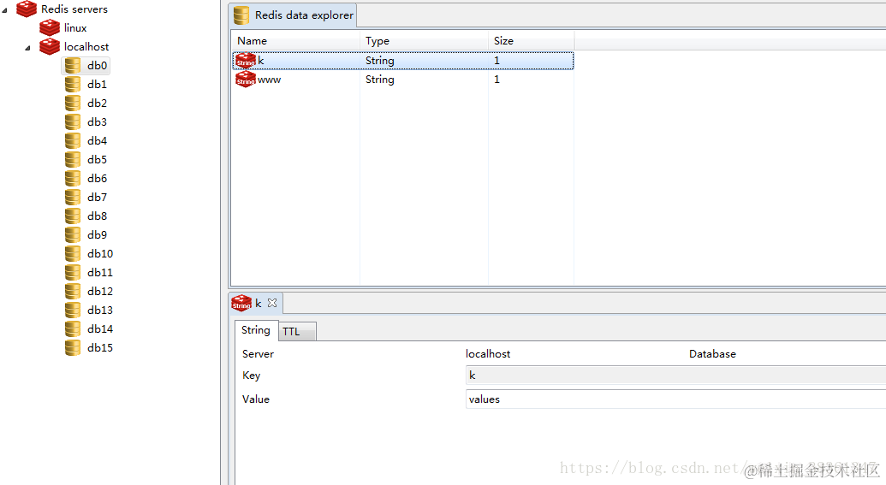Click the db15 database icon

[x=73, y=348]
